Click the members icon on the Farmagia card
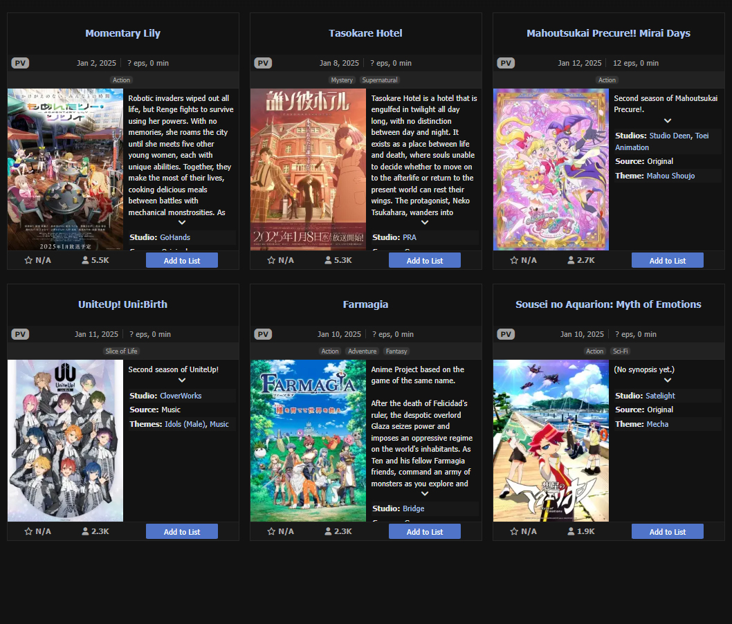The height and width of the screenshot is (624, 732). pyautogui.click(x=328, y=531)
